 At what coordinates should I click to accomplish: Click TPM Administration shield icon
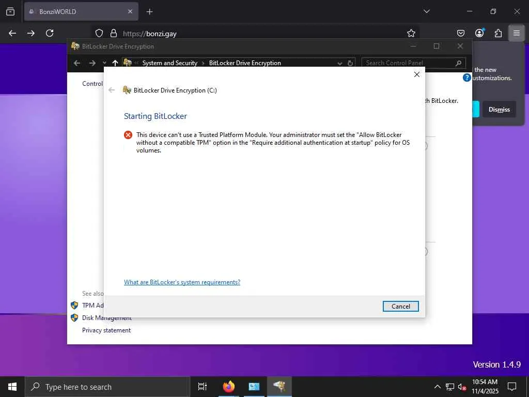tap(74, 305)
